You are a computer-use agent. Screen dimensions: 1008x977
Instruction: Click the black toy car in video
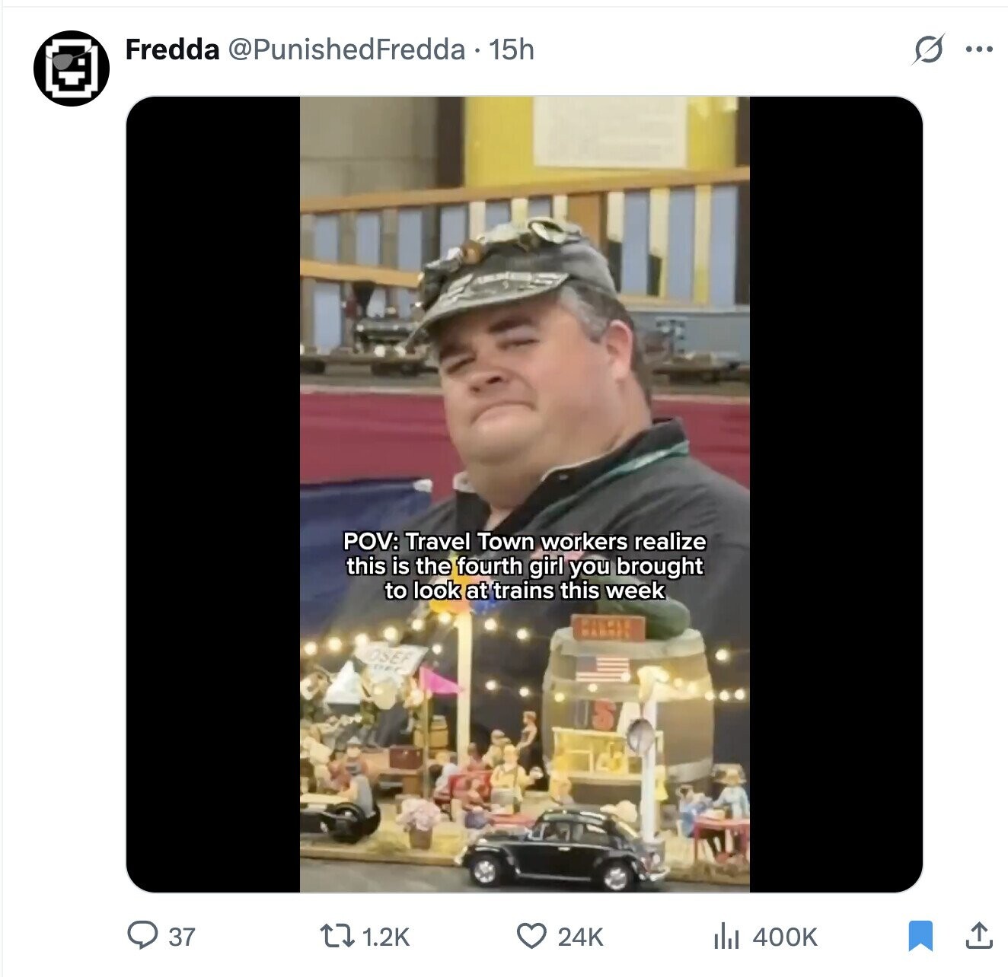(x=562, y=849)
